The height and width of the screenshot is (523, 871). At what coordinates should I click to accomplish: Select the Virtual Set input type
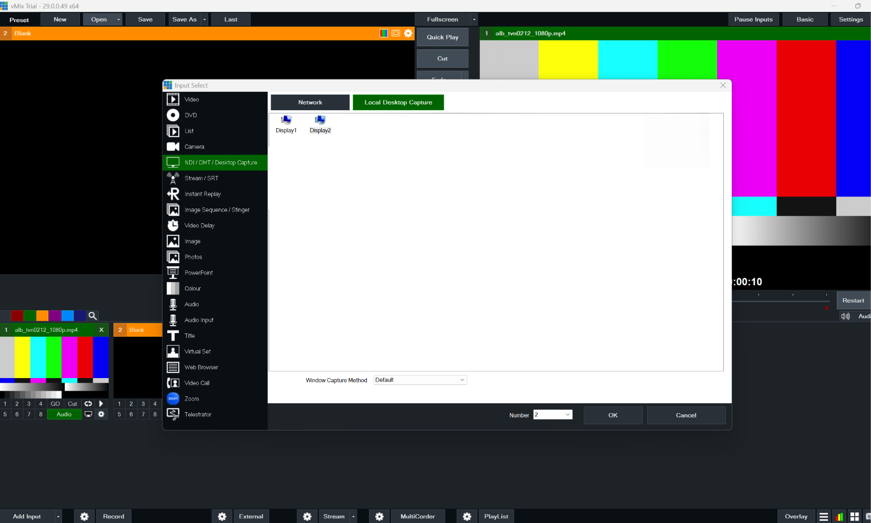coord(215,351)
